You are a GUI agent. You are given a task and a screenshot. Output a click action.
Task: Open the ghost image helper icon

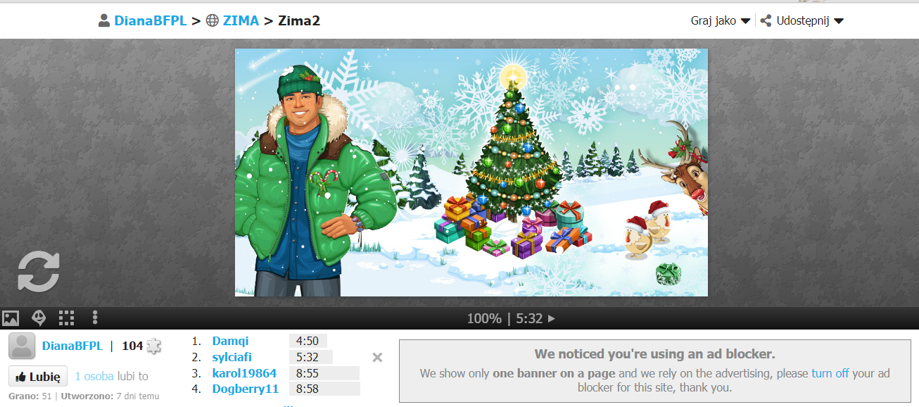pyautogui.click(x=39, y=318)
